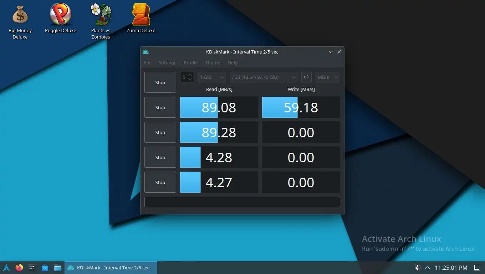
Task: Open the clock showing 11:25:01 PM
Action: pyautogui.click(x=451, y=268)
